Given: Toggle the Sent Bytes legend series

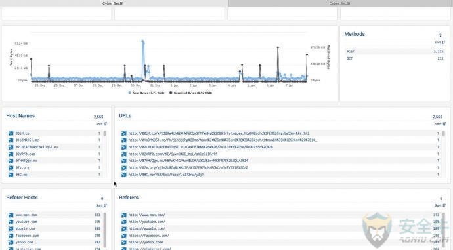Looking at the screenshot, I should click(x=146, y=93).
